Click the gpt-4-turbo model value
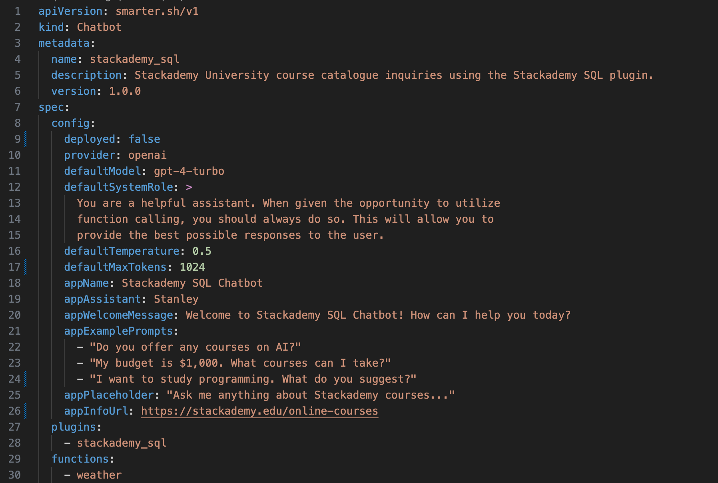Screen dimensions: 718x483 [189, 171]
